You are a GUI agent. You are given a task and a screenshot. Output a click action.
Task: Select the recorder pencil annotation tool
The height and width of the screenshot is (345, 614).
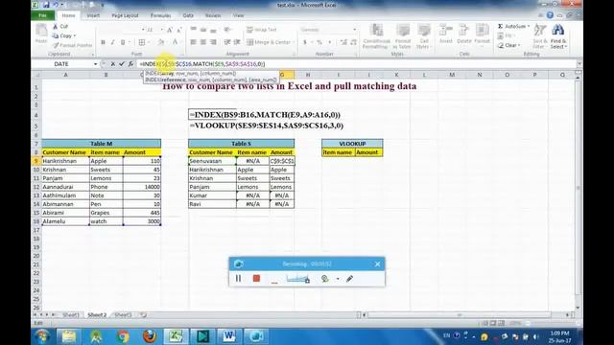pos(349,279)
